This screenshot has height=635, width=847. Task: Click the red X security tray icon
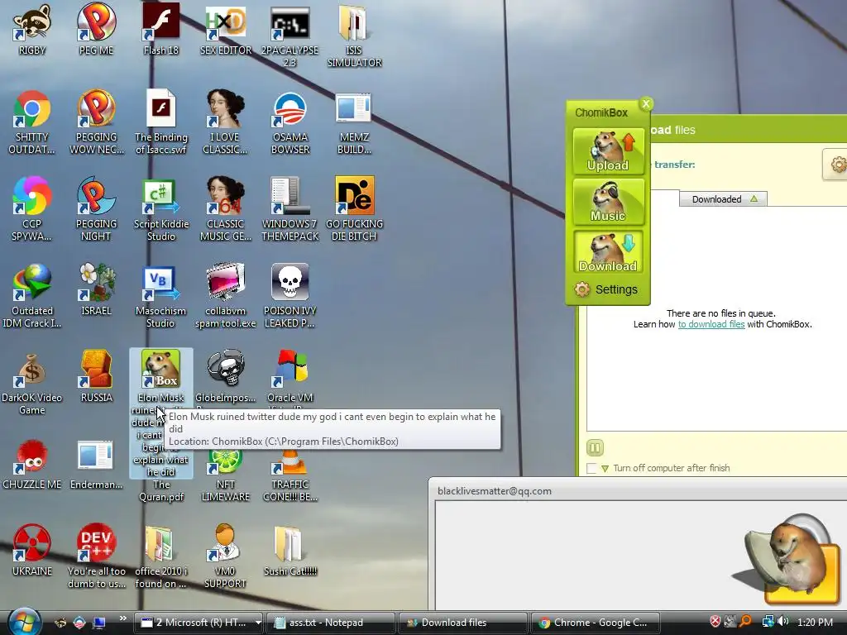click(715, 622)
